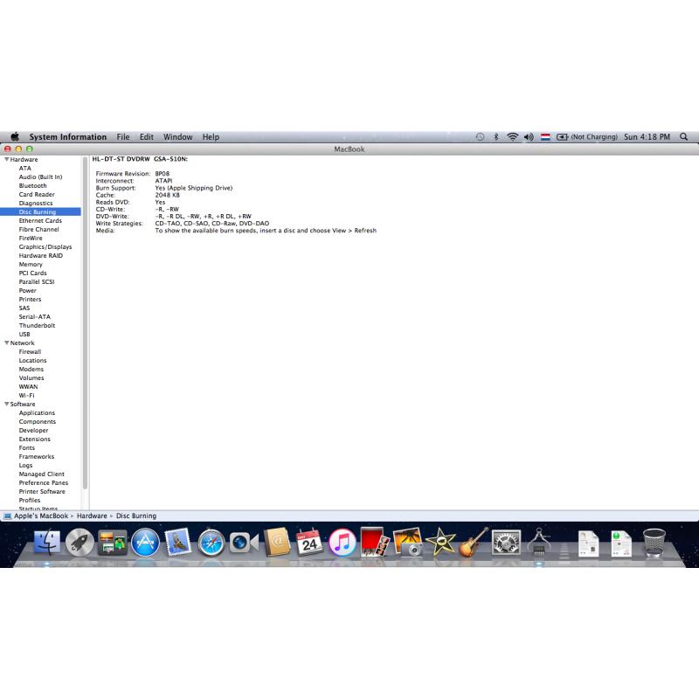Open Finder from the Dock

47,542
